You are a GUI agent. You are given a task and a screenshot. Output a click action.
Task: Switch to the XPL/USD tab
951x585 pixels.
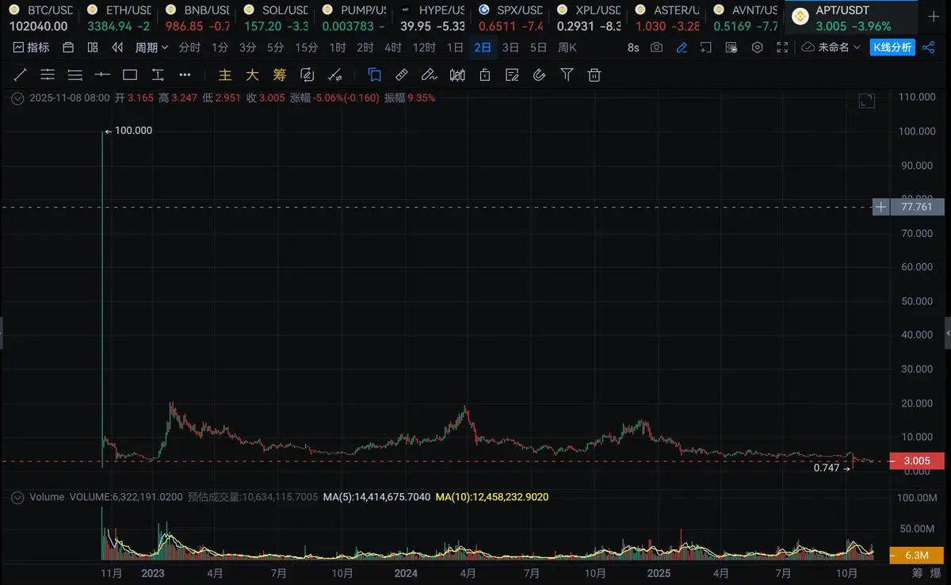point(588,17)
